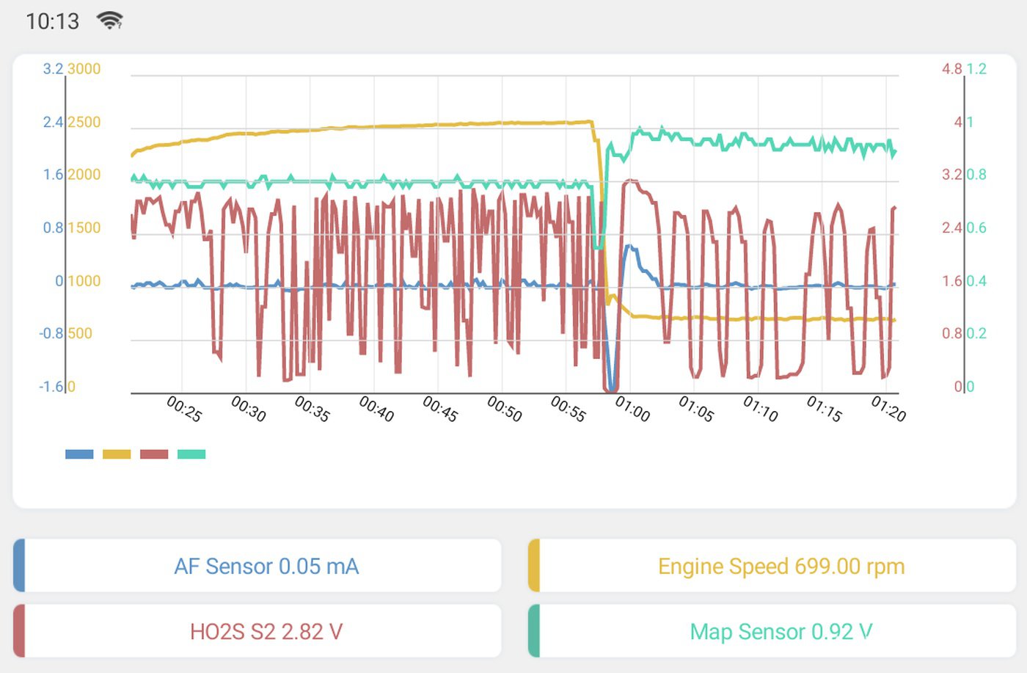1027x673 pixels.
Task: Tap the Wi-Fi status icon
Action: [110, 21]
